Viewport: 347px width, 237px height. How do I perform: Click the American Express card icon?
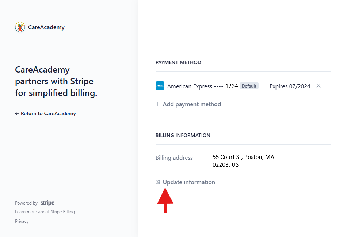click(160, 86)
